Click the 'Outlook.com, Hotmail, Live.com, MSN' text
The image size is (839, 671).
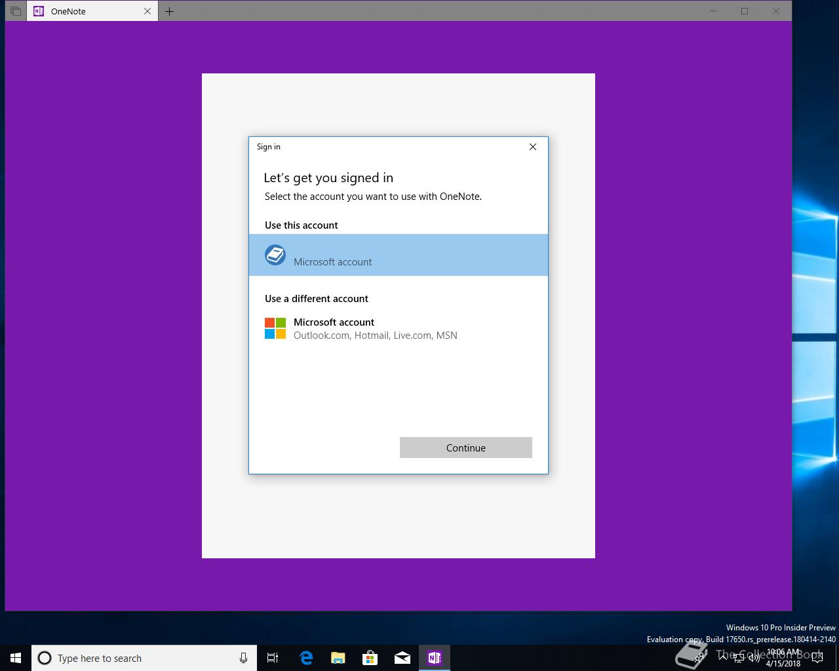point(376,335)
